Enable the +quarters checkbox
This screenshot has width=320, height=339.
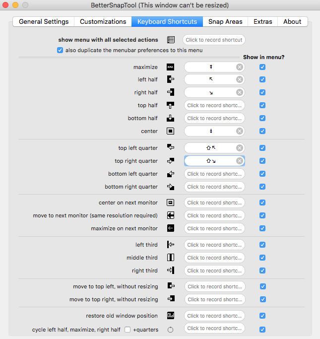point(128,330)
